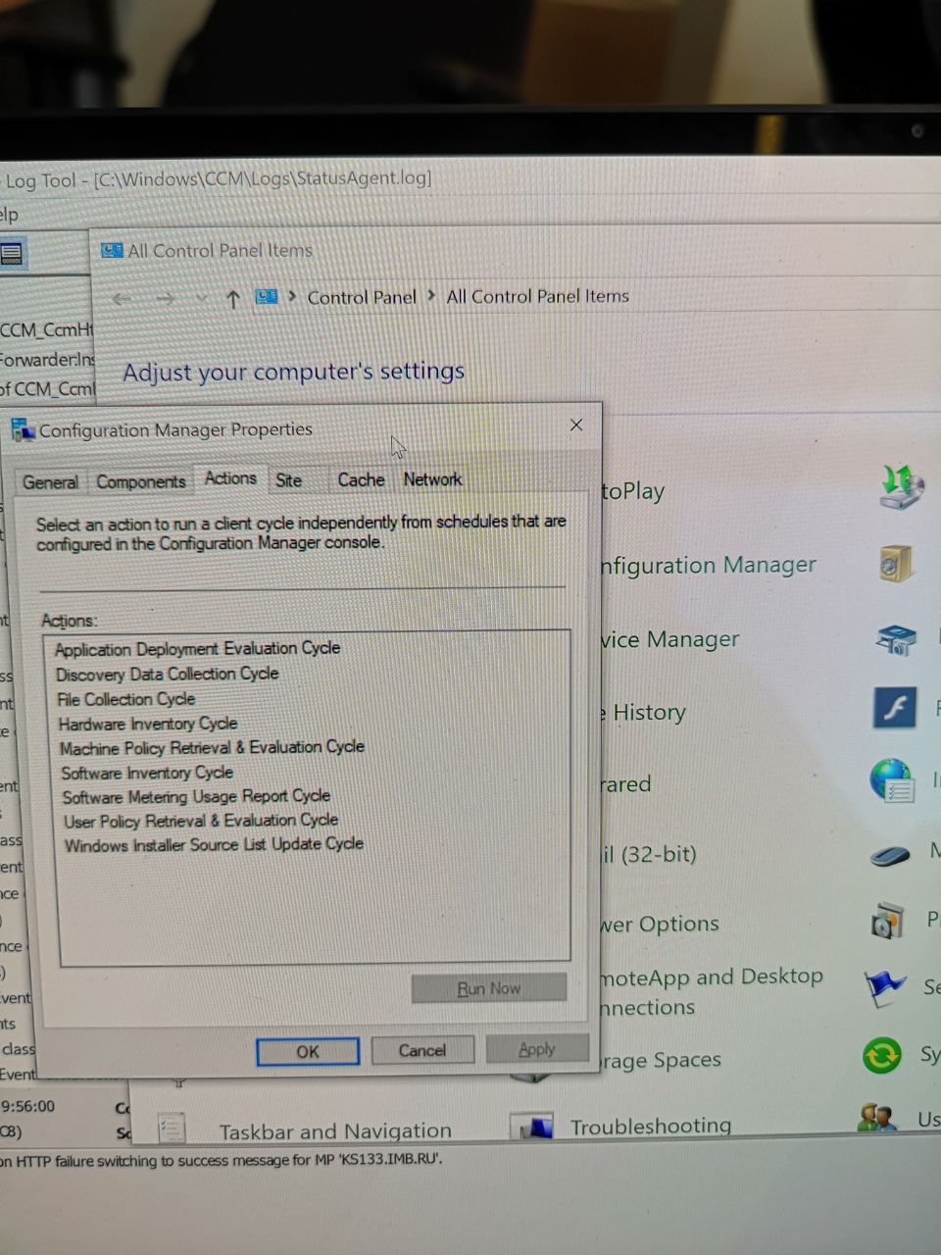Open the golden safe Credential Manager icon

point(896,565)
